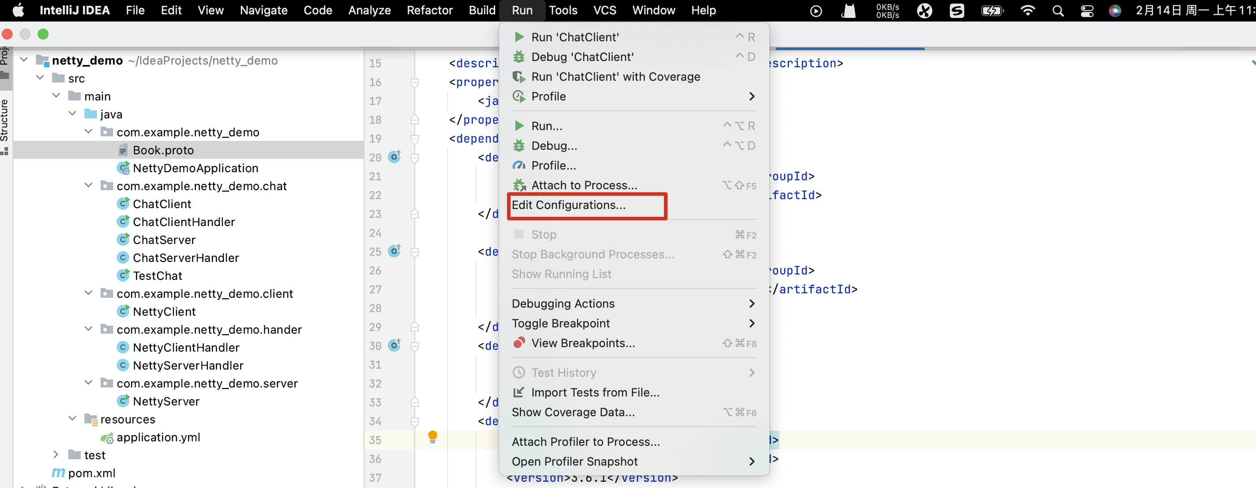Click the Debug 'ChatClient' bug icon
The image size is (1256, 488).
click(519, 57)
